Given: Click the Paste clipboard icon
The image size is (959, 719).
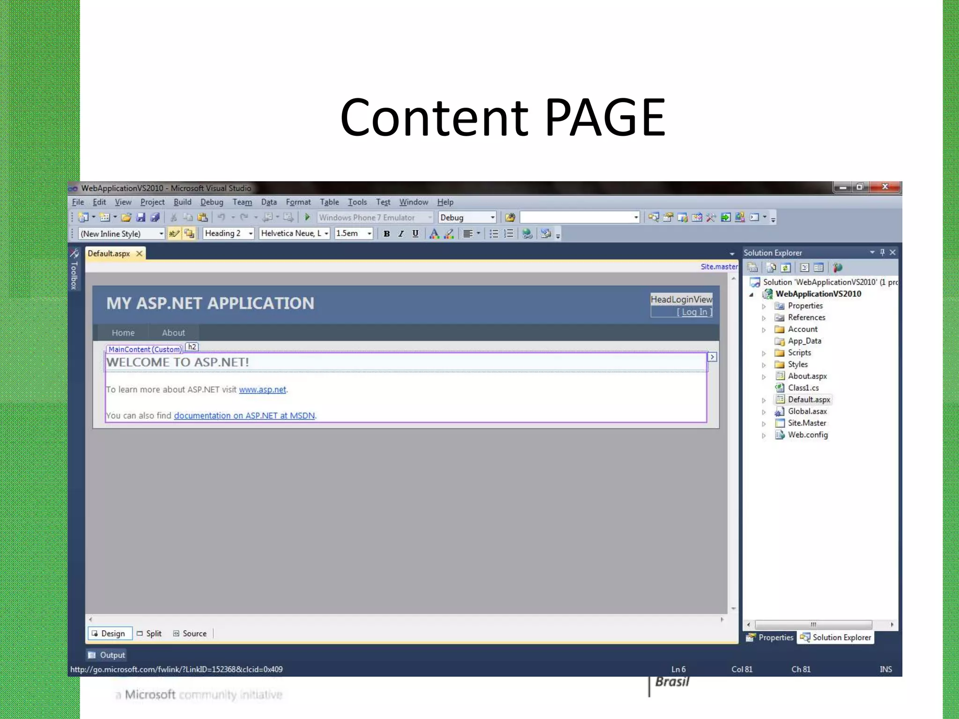Looking at the screenshot, I should pos(202,217).
